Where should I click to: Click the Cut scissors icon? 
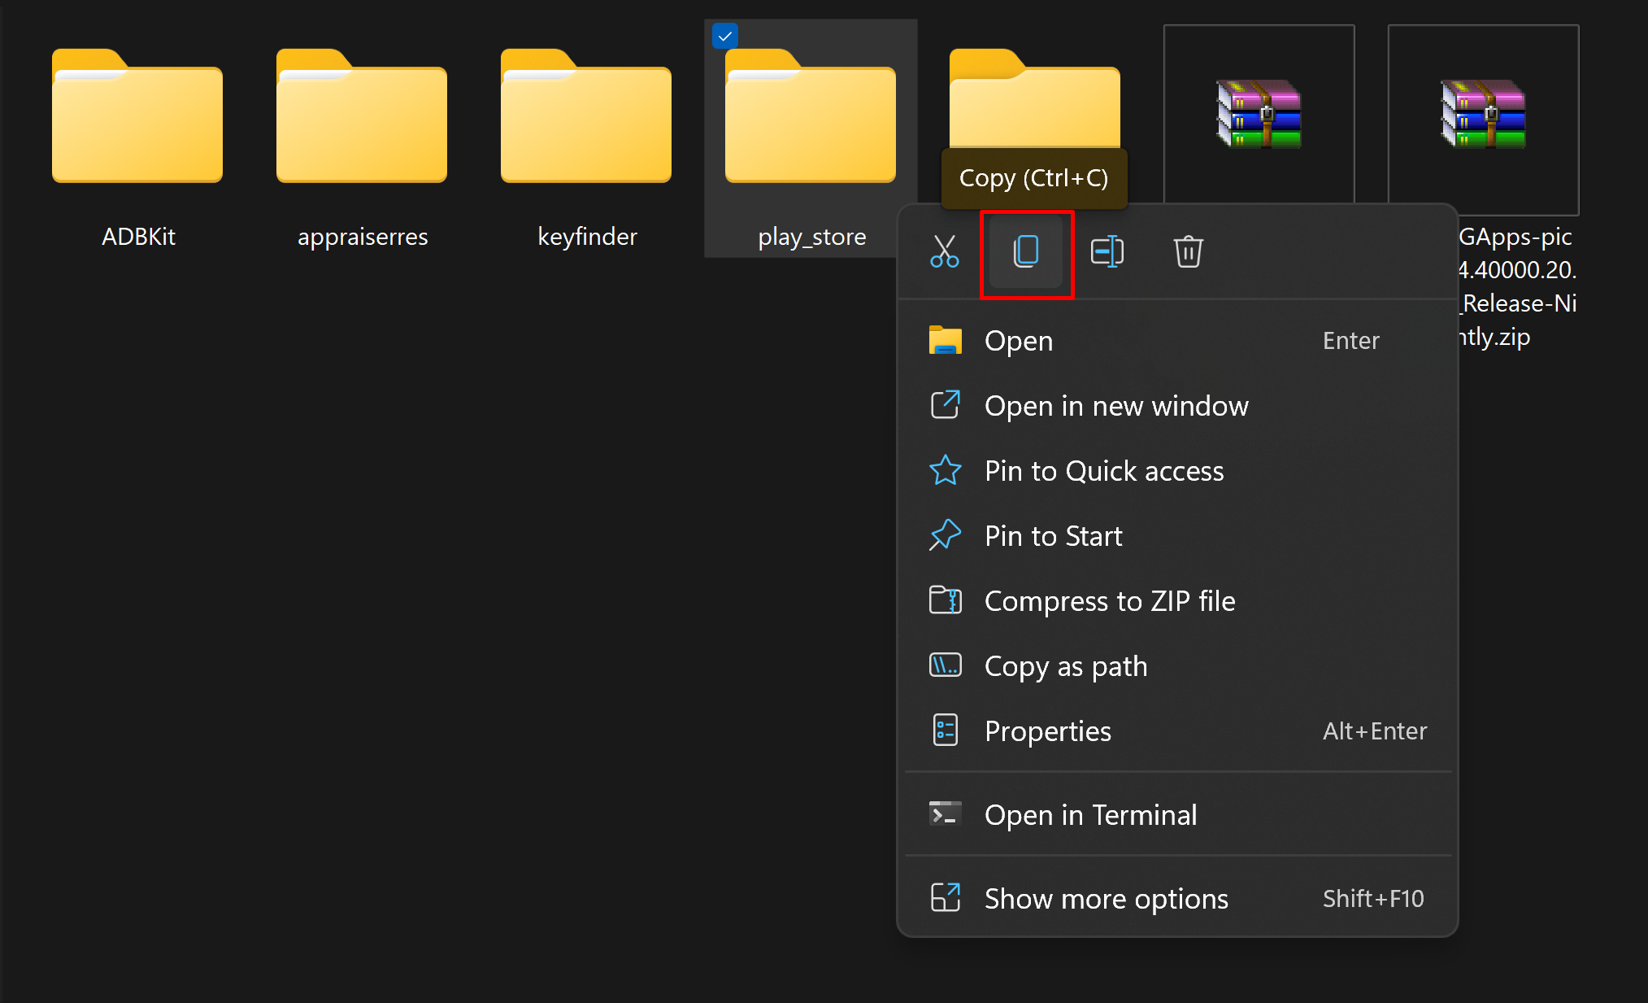coord(944,251)
